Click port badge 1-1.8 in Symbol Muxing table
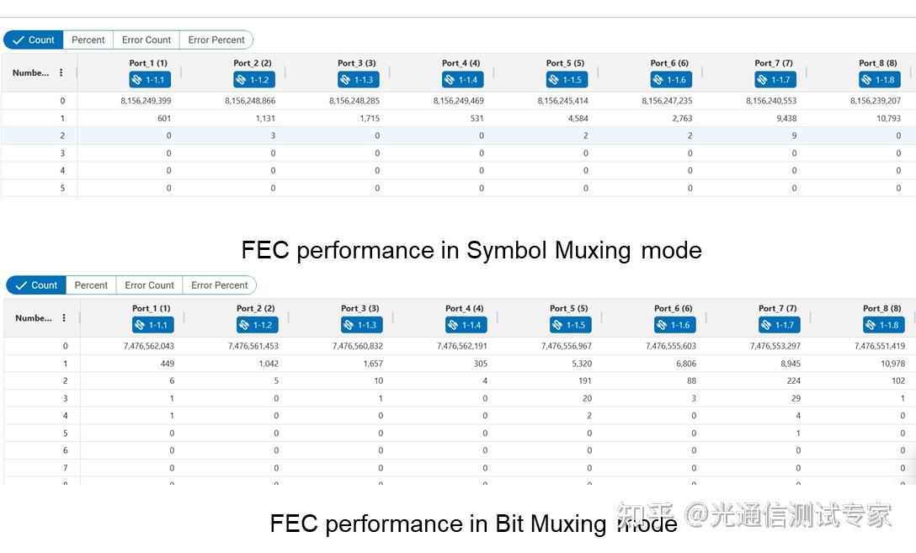 [x=880, y=80]
